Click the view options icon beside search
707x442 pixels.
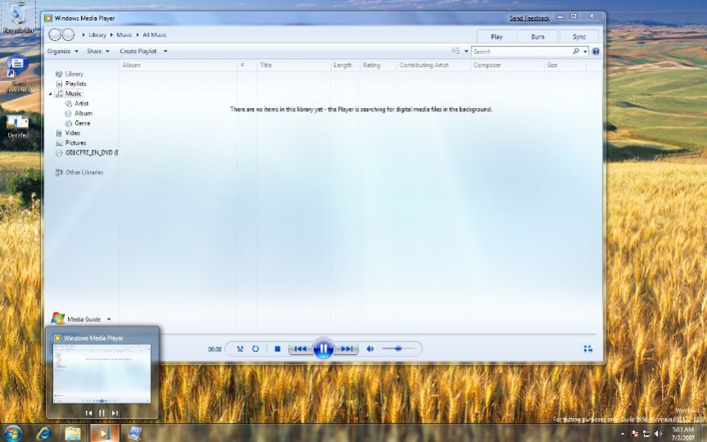point(456,52)
